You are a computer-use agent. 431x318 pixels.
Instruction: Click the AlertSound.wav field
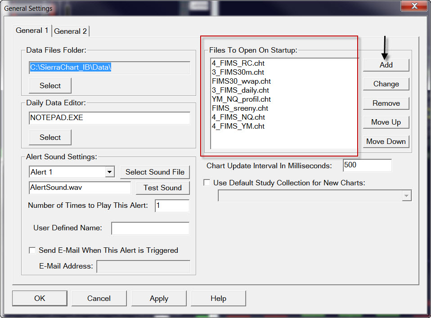pyautogui.click(x=80, y=188)
